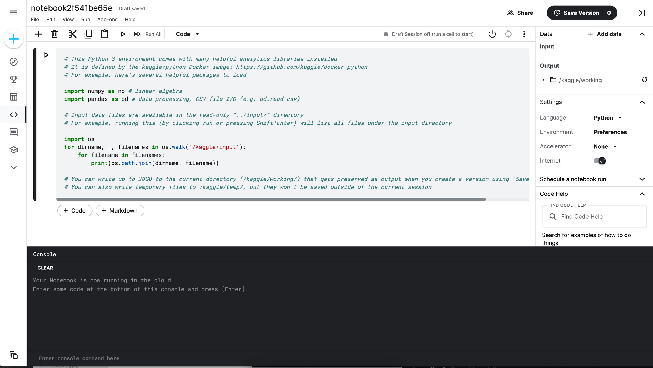
Task: Click the Paste cell icon
Action: [104, 34]
